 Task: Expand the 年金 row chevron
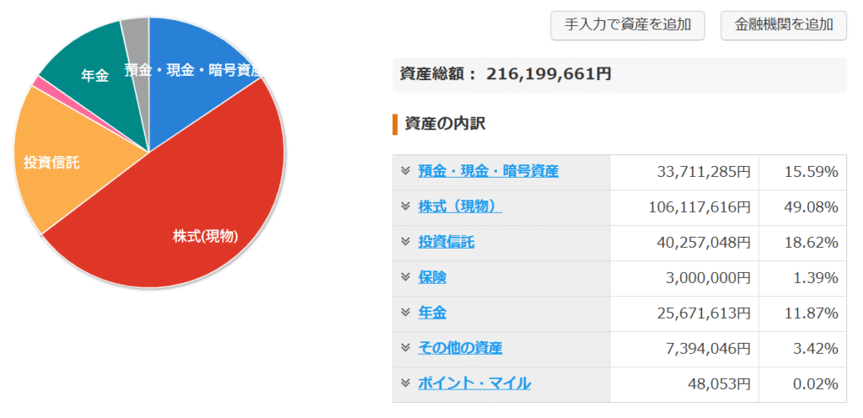pyautogui.click(x=405, y=313)
